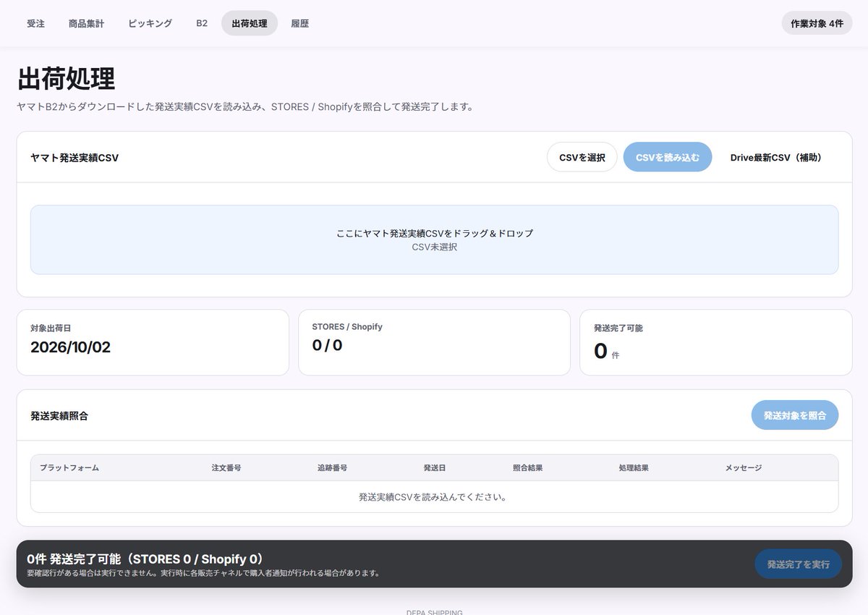Click the メッセージ column header
868x615 pixels.
coord(744,468)
